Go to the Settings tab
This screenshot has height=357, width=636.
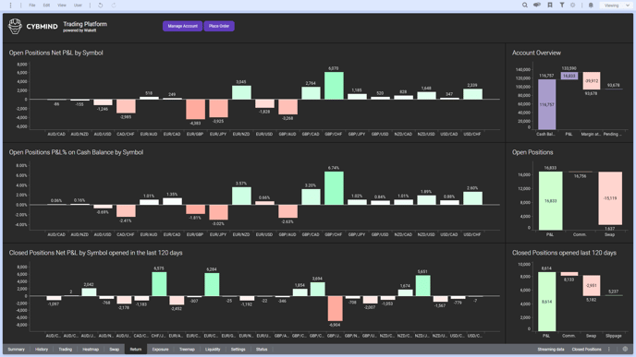coord(238,350)
